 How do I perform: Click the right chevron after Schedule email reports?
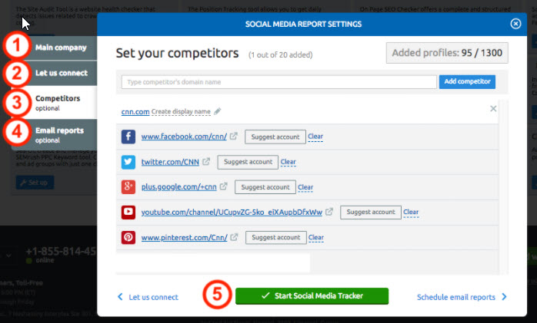(x=504, y=297)
